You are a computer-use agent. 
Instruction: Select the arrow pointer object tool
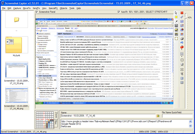click(x=176, y=13)
